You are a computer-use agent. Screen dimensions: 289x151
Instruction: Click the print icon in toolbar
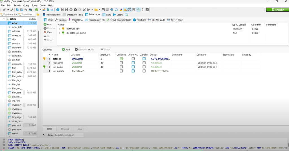click(30, 10)
